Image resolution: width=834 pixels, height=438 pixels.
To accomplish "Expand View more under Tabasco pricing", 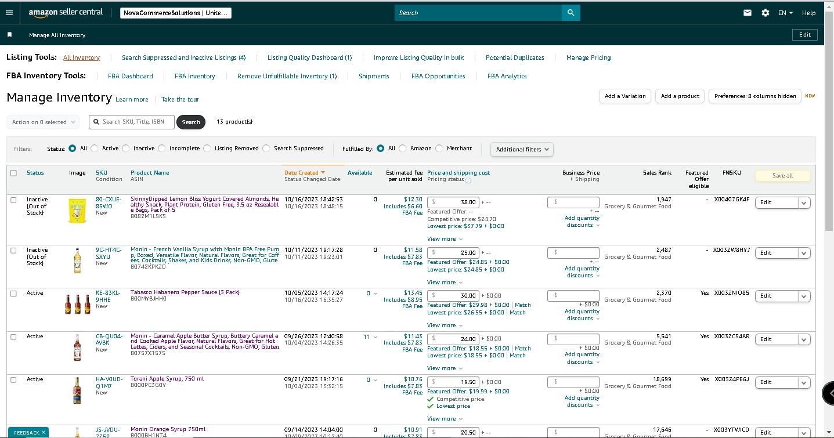I will 445,325.
